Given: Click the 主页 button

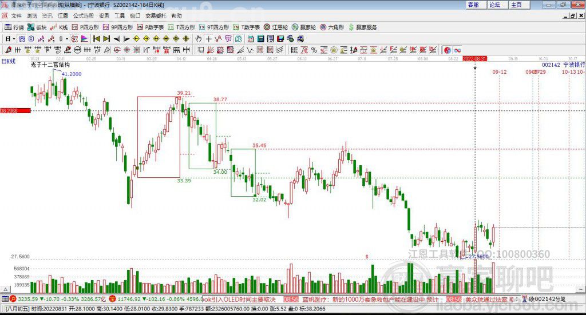Looking at the screenshot, I should coord(520,5).
